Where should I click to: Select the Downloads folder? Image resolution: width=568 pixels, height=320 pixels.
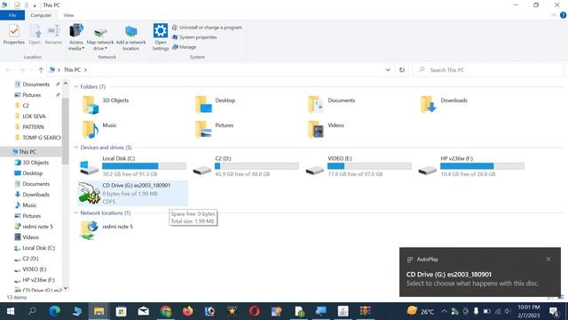[444, 105]
